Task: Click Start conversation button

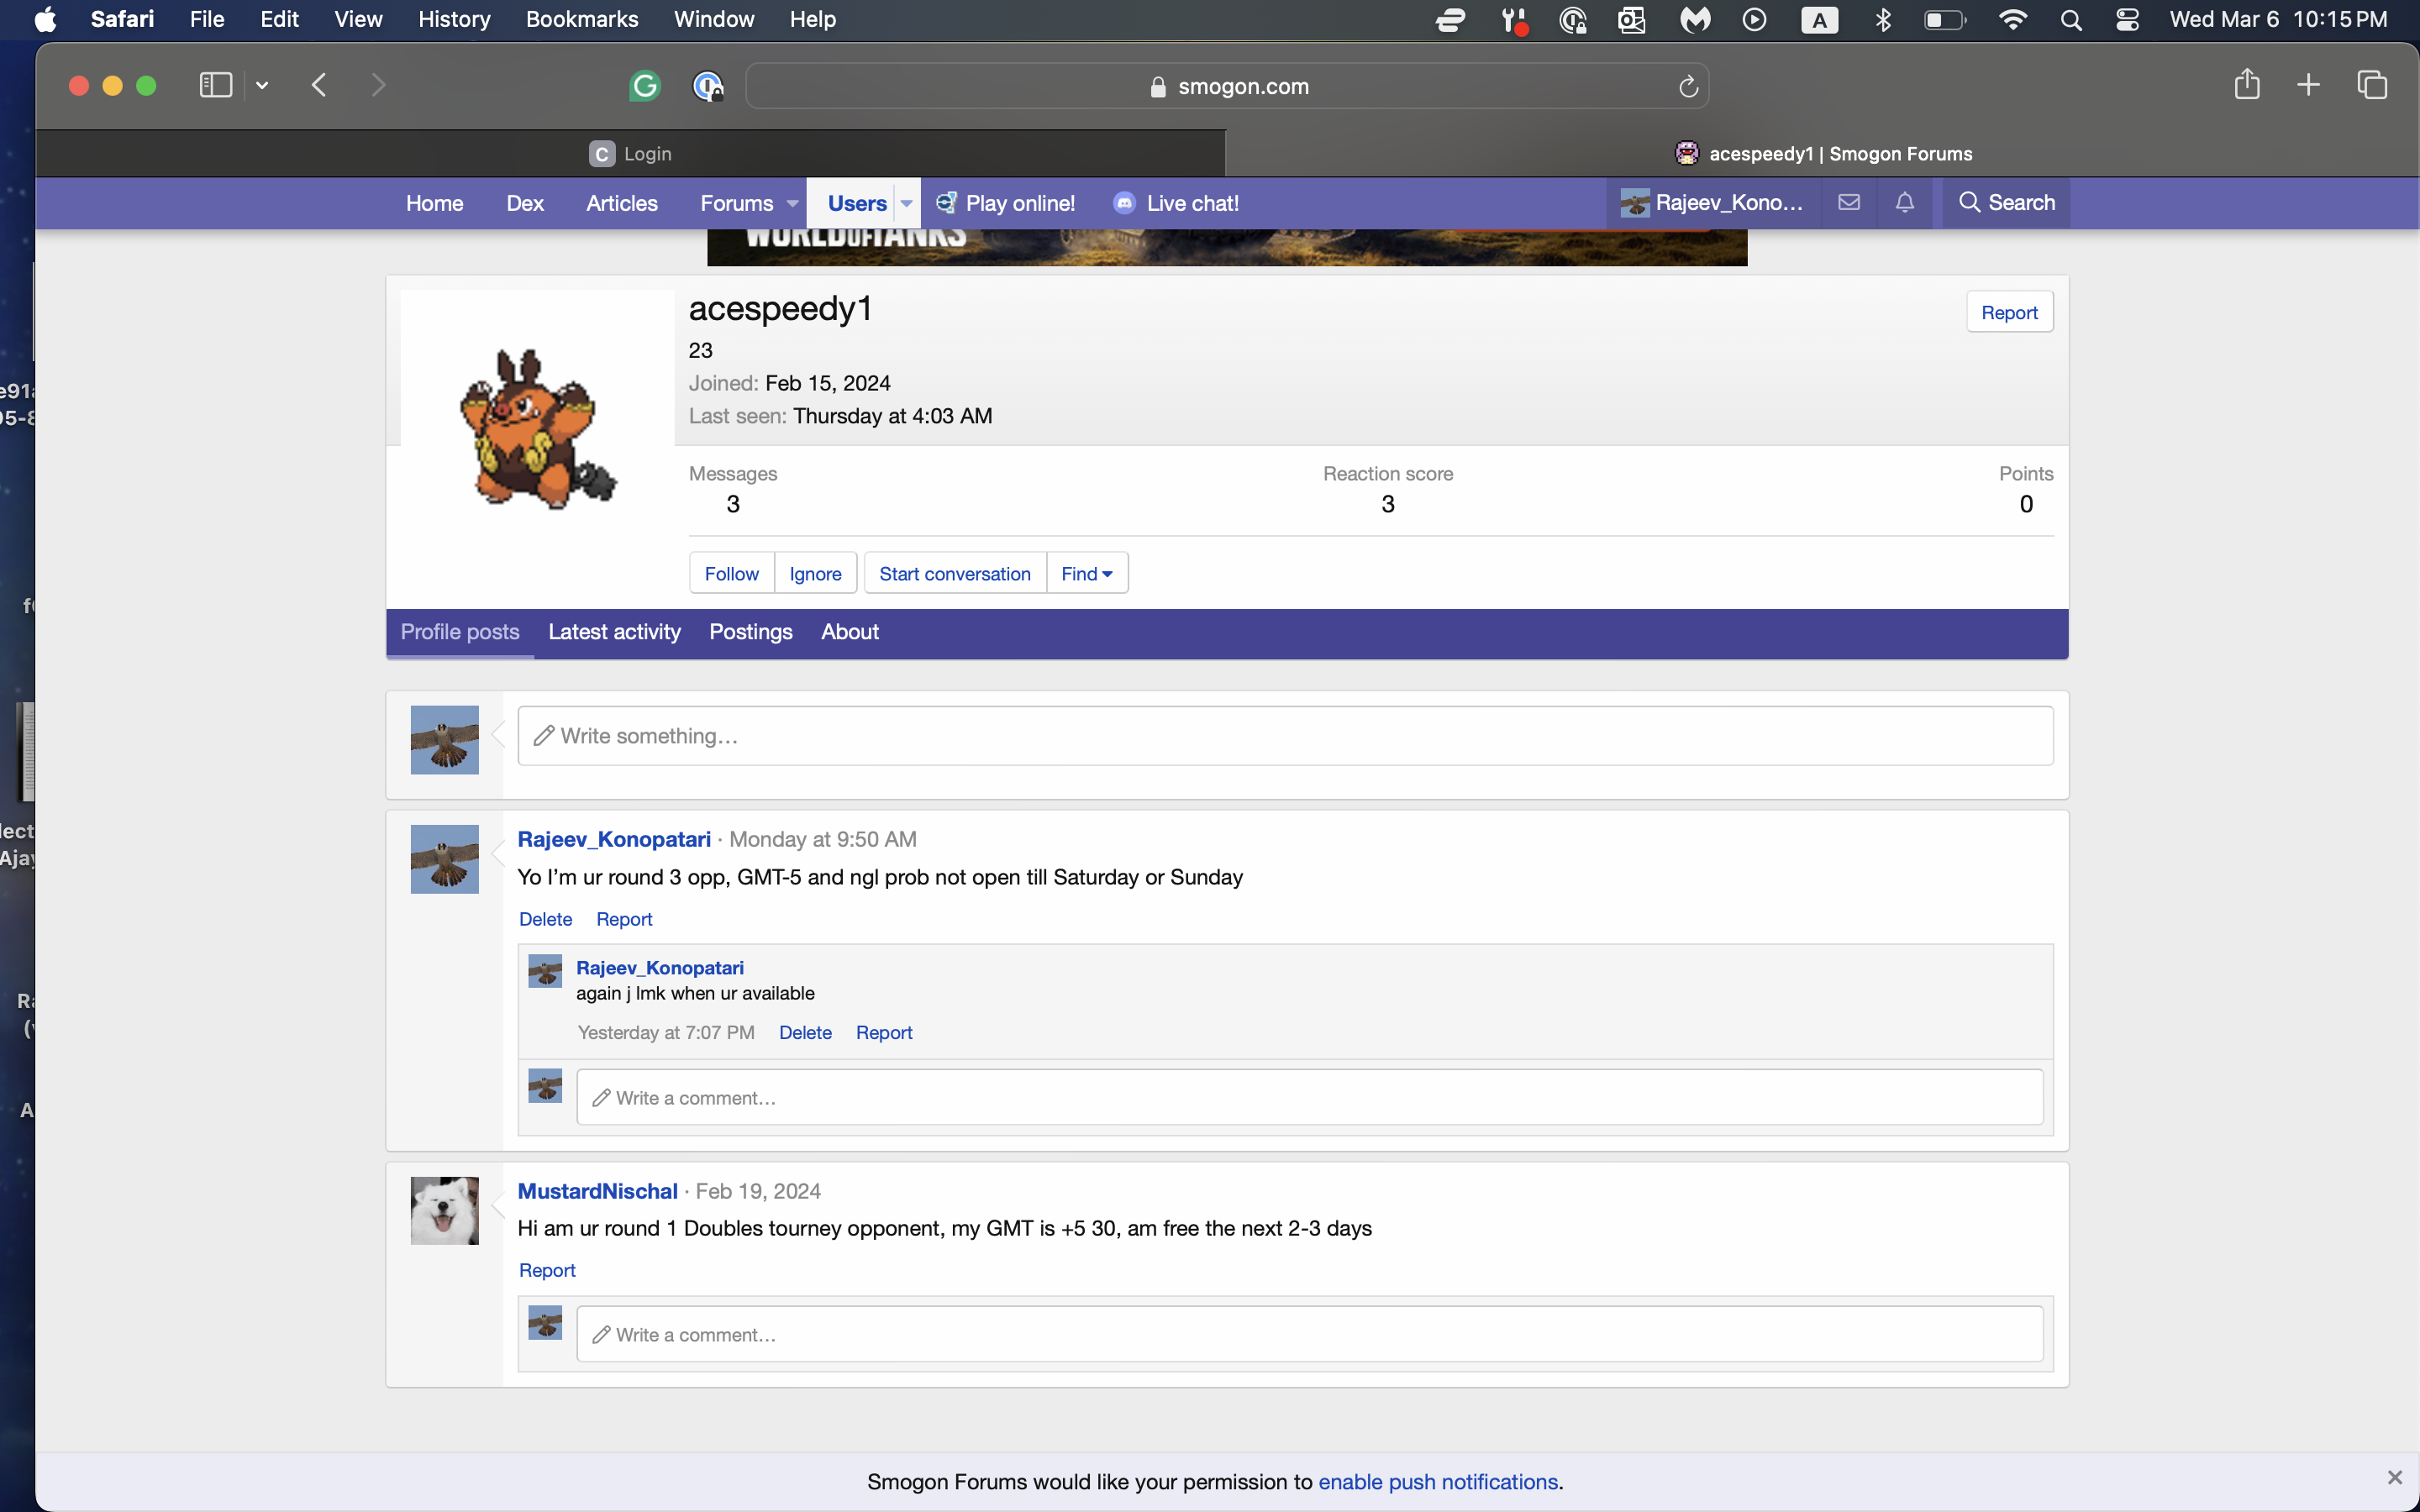Action: pos(955,574)
